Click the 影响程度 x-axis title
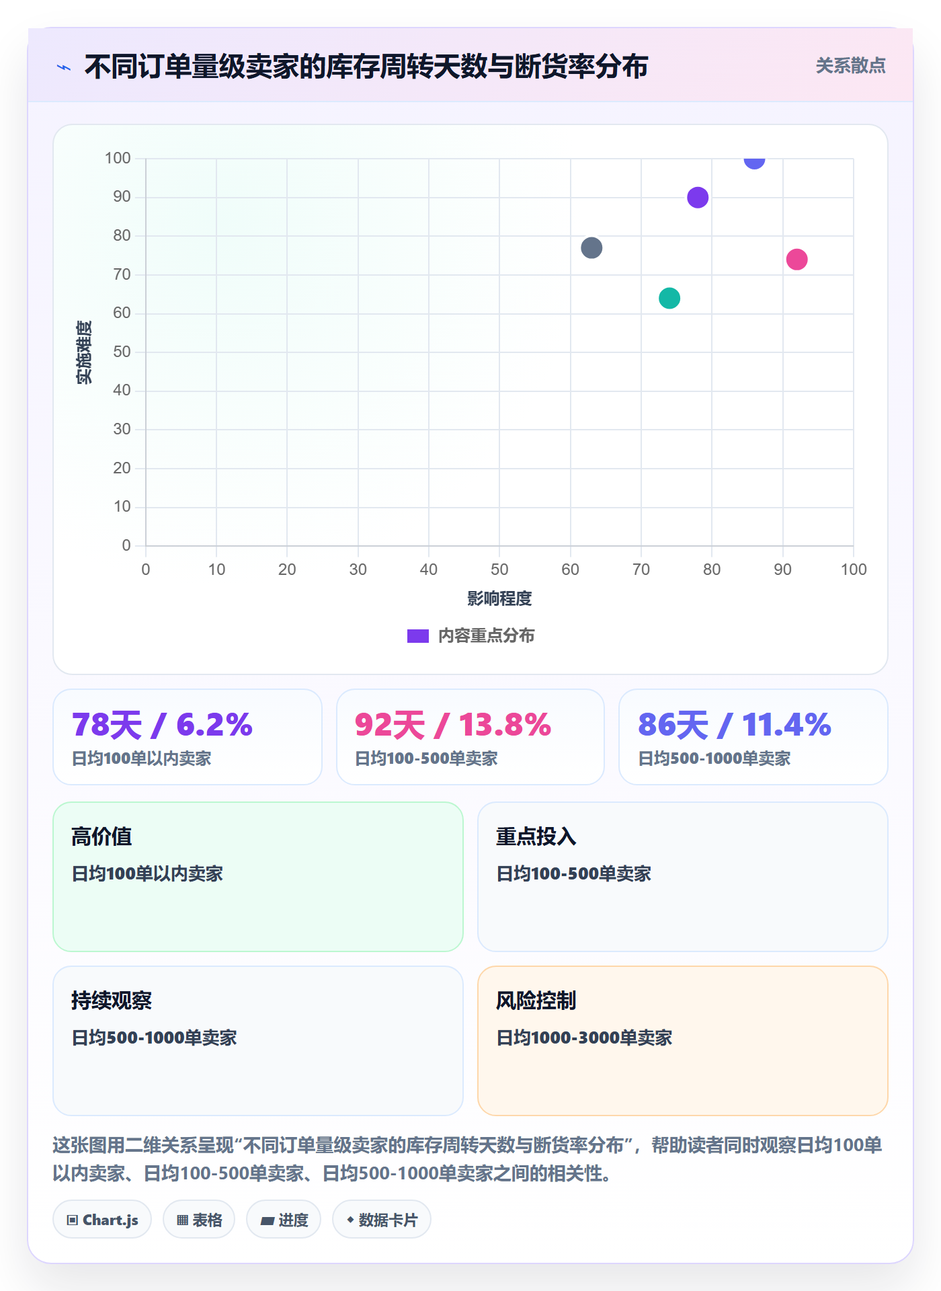 coord(499,598)
